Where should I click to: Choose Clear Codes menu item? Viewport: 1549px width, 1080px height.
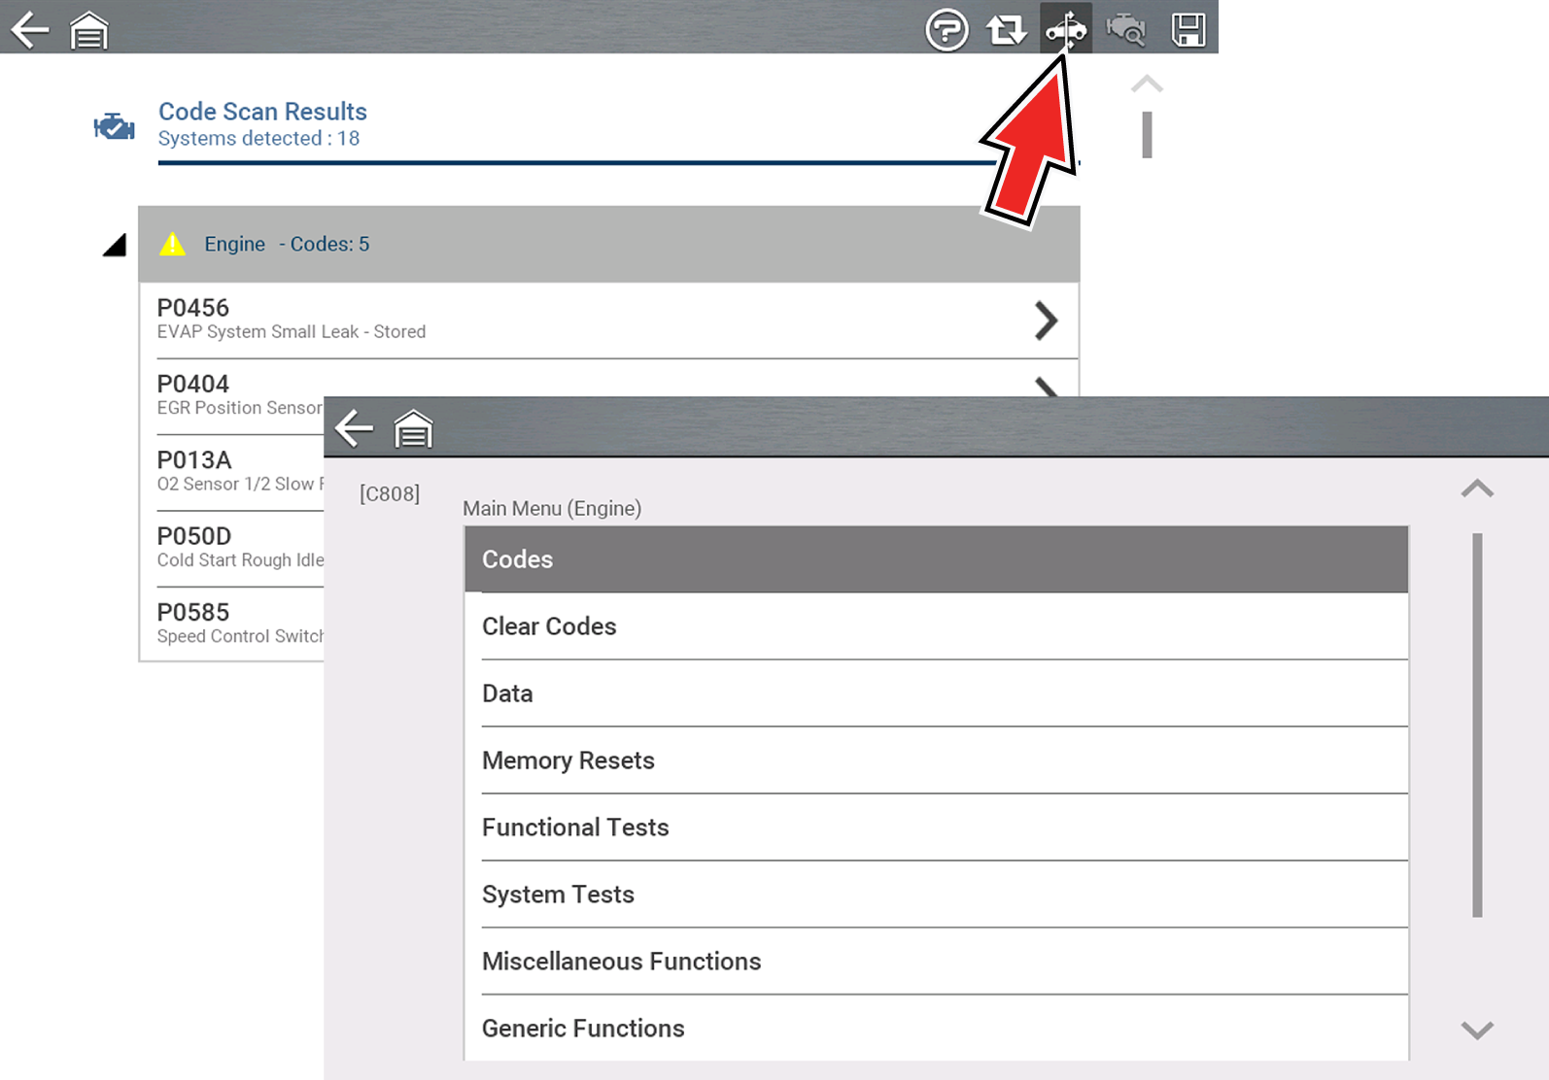click(936, 626)
